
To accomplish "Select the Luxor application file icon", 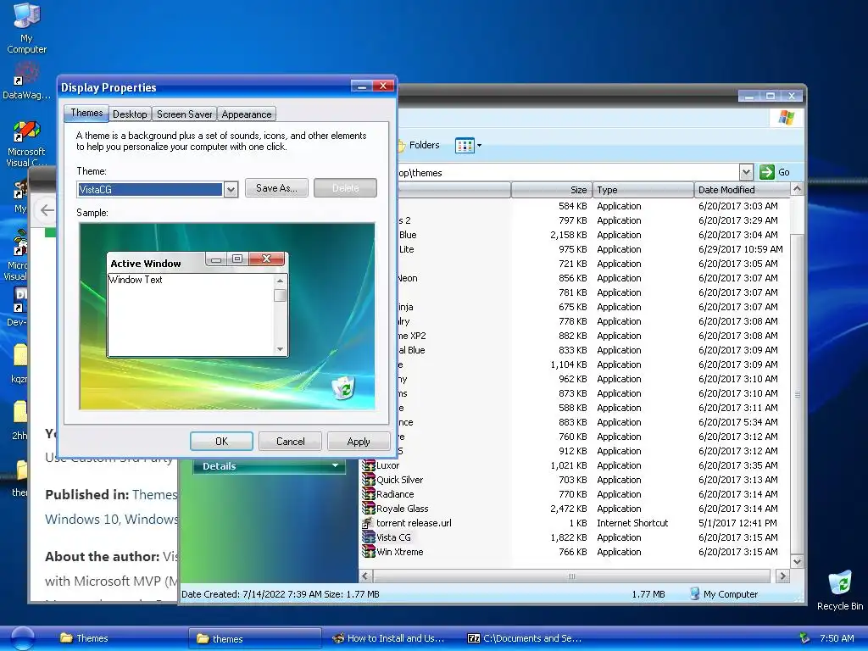I will tap(368, 465).
